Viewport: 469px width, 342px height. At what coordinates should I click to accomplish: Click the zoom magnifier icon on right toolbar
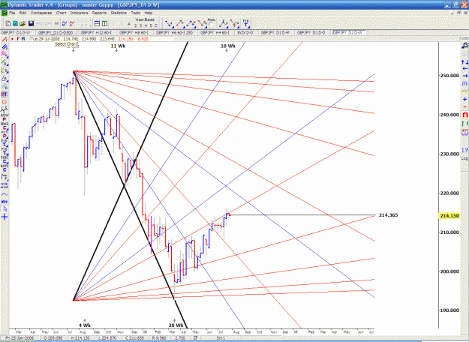[464, 46]
